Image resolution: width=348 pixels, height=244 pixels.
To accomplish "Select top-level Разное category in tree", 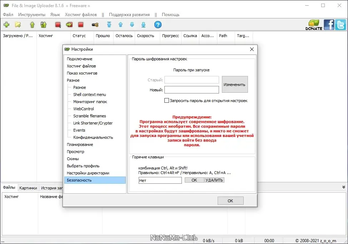I will pos(73,80).
